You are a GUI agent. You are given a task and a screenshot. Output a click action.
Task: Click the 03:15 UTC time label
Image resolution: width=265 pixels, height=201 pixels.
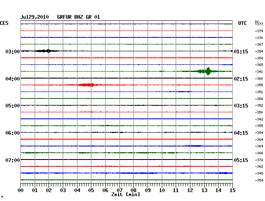coord(241,106)
